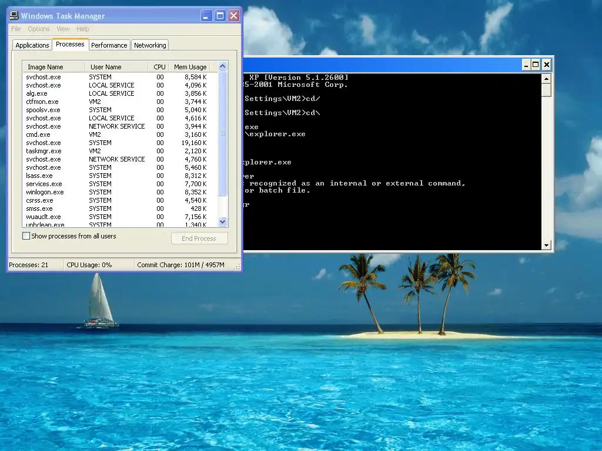Select svchost.exe using 8,584 K memory

pyautogui.click(x=120, y=77)
